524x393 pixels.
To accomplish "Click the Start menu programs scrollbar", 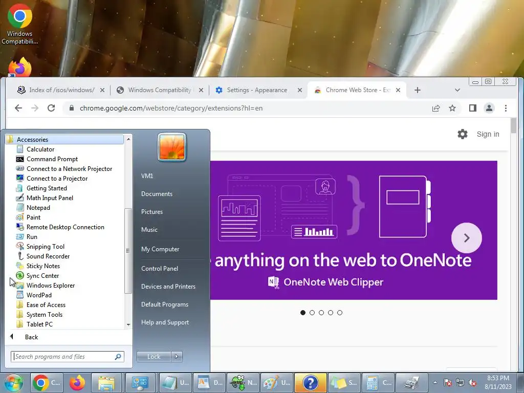I will 128,251.
